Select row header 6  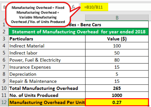click(x=4, y=60)
